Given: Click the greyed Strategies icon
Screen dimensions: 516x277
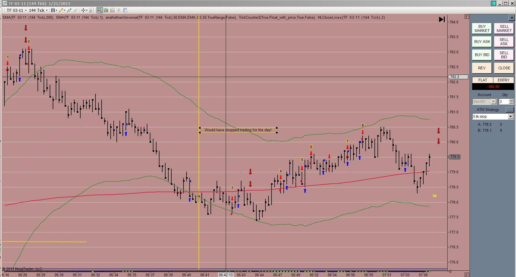Looking at the screenshot, I should click(119, 10).
